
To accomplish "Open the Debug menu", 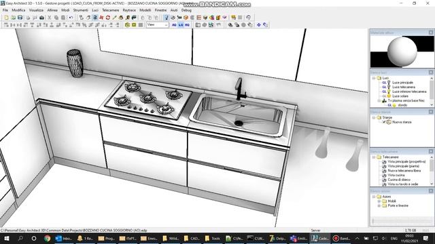I will click(186, 10).
